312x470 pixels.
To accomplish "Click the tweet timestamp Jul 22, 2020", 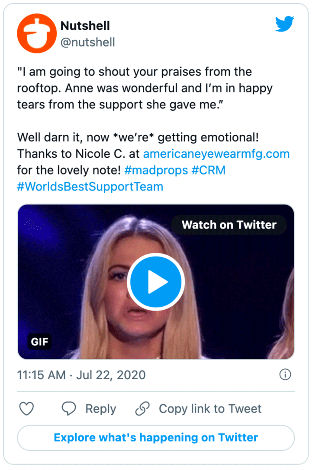I will tap(80, 375).
